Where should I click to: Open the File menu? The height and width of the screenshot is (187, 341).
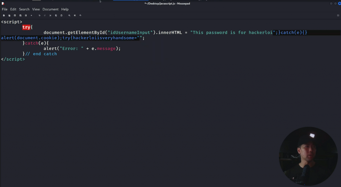(x=5, y=9)
